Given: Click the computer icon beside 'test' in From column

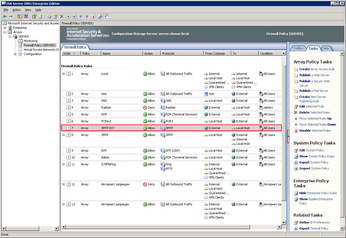Looking at the screenshot, I should tap(206, 94).
